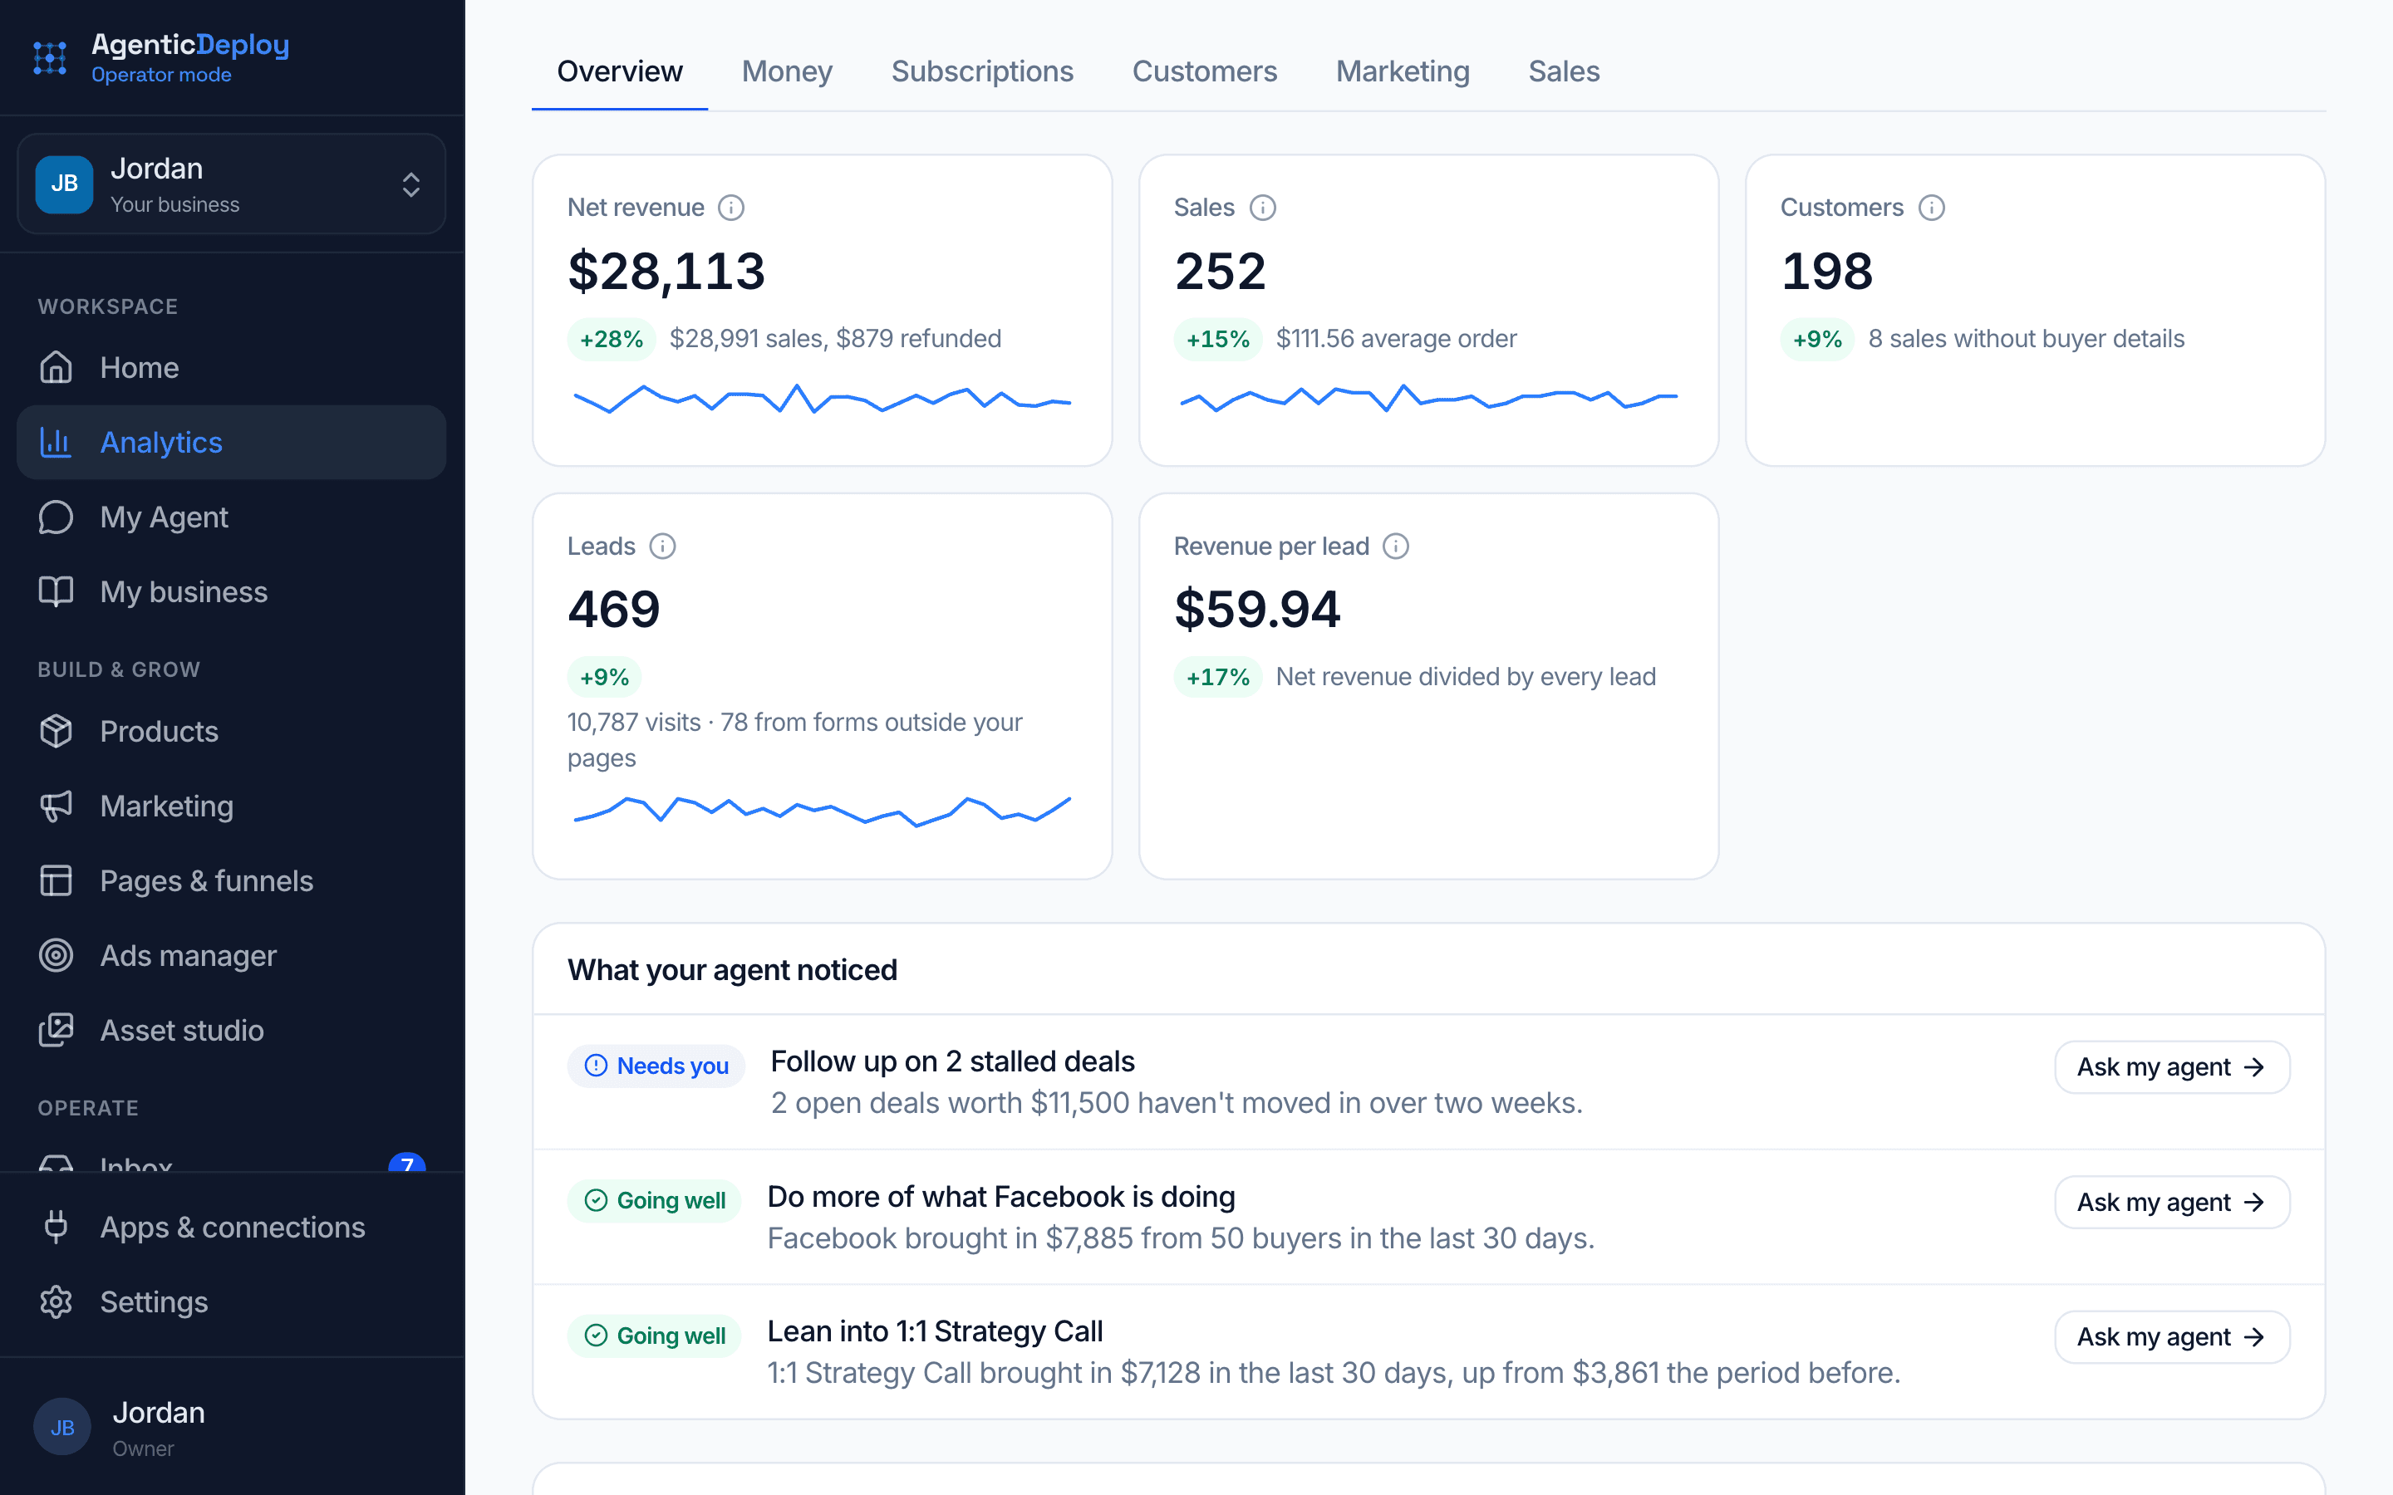The width and height of the screenshot is (2393, 1495).
Task: Switch to the Subscriptions tab
Action: (982, 71)
